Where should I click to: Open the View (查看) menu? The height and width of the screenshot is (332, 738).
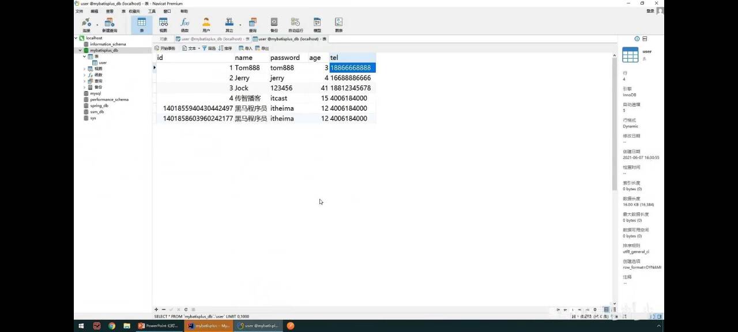(x=110, y=11)
